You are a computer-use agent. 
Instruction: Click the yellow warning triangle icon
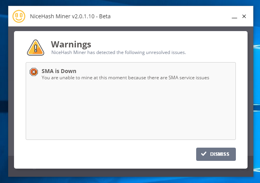[x=35, y=48]
